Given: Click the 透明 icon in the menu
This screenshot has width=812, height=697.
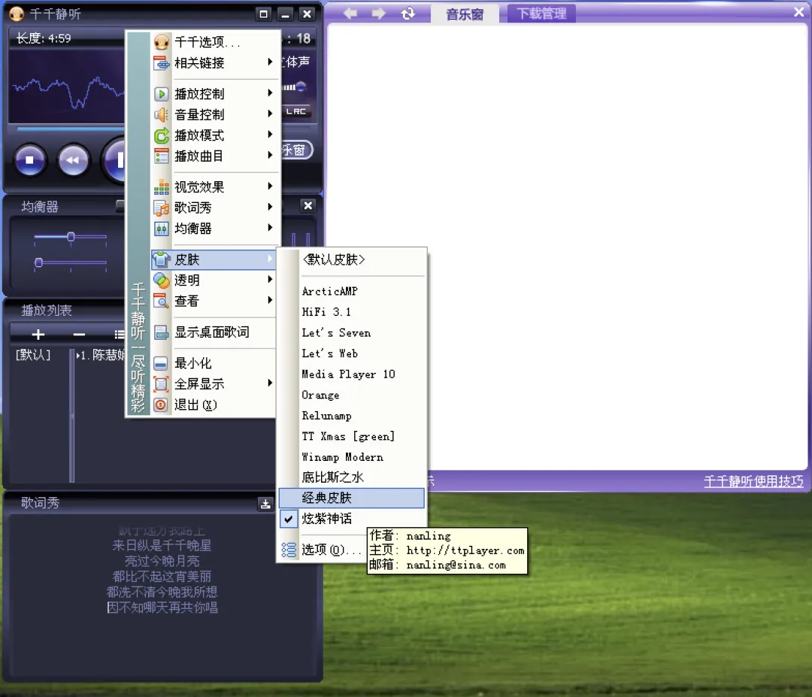Looking at the screenshot, I should coord(161,280).
